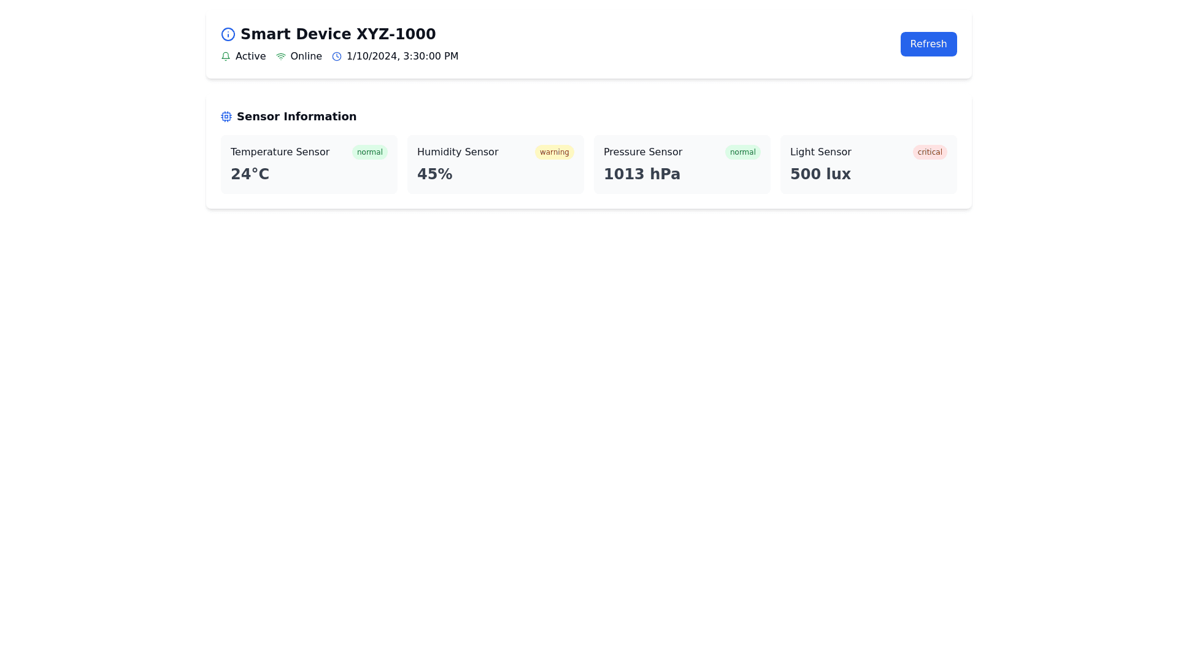
Task: Click the green wifi Online icon
Action: click(280, 56)
